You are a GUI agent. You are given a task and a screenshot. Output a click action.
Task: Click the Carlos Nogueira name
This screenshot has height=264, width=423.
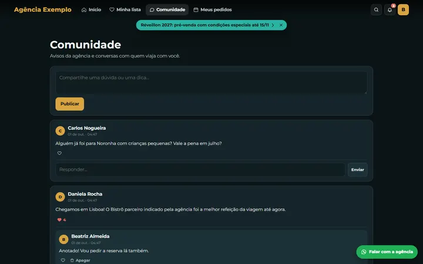coord(86,128)
